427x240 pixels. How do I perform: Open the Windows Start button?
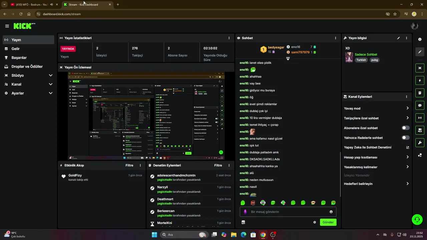[x=154, y=235]
